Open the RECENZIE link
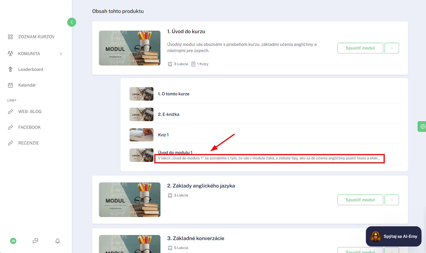 click(x=29, y=143)
